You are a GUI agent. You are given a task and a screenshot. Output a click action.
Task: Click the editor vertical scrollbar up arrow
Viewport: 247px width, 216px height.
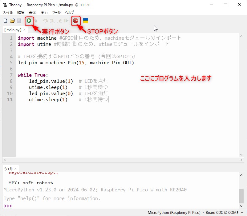click(x=241, y=36)
